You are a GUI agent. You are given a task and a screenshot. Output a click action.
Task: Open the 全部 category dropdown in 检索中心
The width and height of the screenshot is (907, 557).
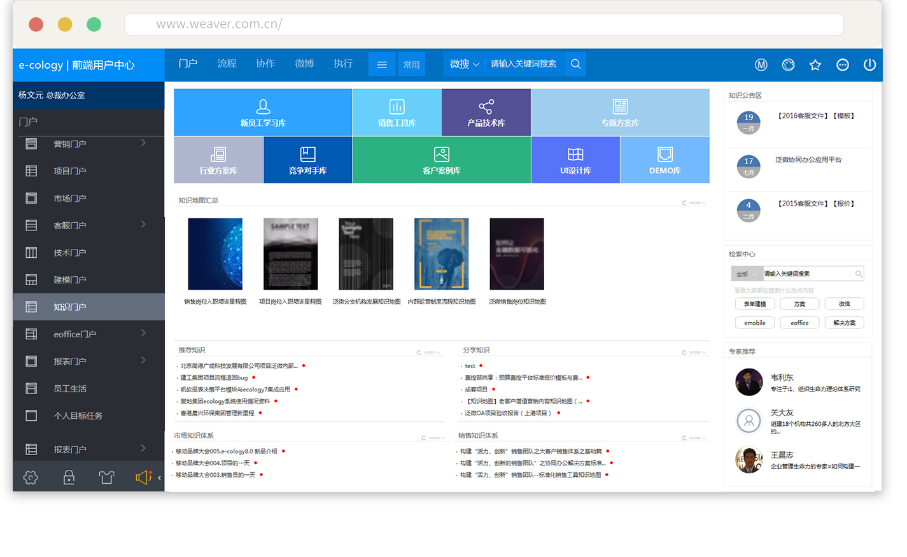[x=747, y=274]
